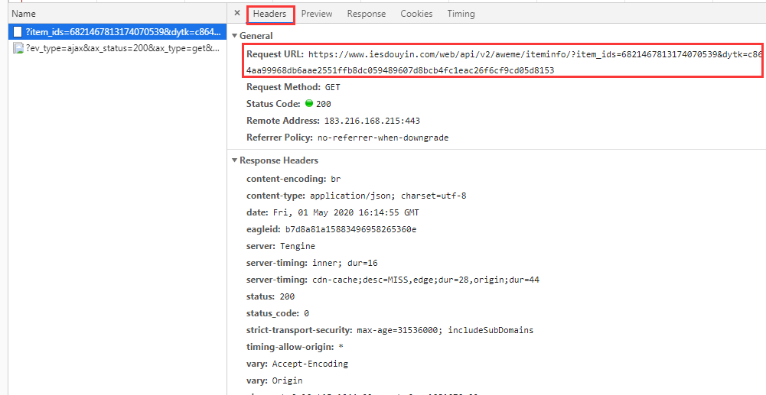Viewport: 766px width, 395px height.
Task: Collapse the General section
Action: pos(235,36)
